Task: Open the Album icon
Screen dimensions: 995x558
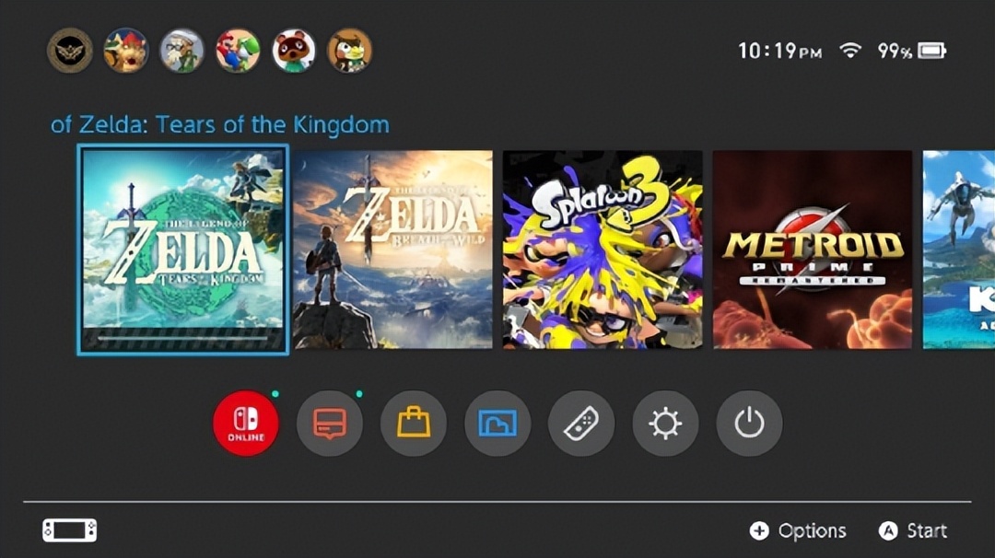Action: point(497,423)
